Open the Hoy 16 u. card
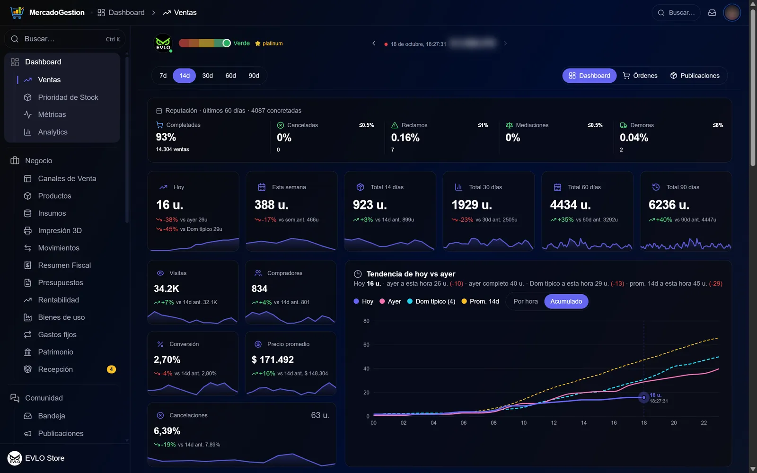 tap(194, 211)
